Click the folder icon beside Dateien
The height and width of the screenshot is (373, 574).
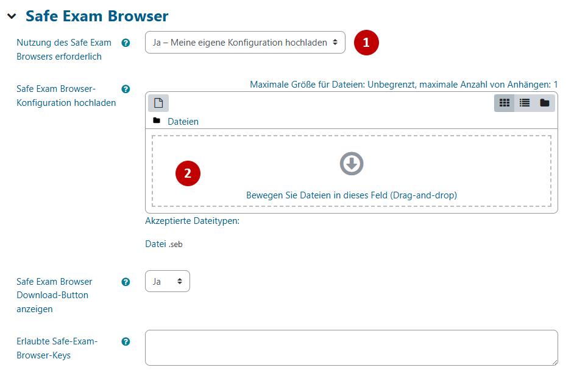(x=157, y=121)
